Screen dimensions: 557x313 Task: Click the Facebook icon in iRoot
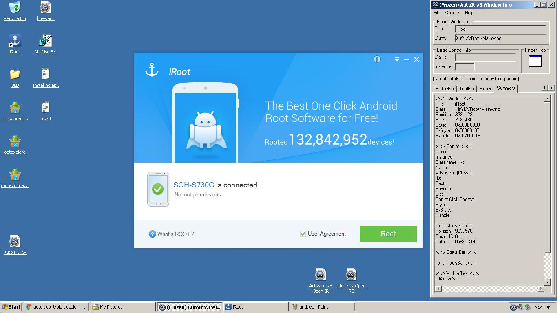tap(377, 59)
